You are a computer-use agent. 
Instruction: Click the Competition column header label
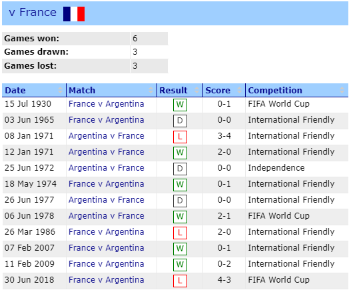point(275,90)
